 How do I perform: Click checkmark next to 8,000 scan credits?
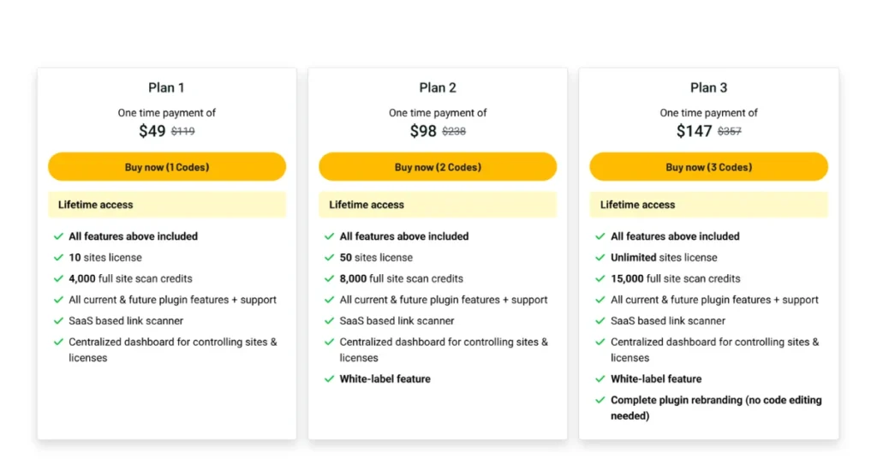click(329, 278)
